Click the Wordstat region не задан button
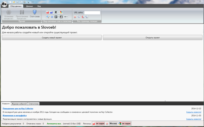Viewport: 204px width, 127px height. coord(100,124)
